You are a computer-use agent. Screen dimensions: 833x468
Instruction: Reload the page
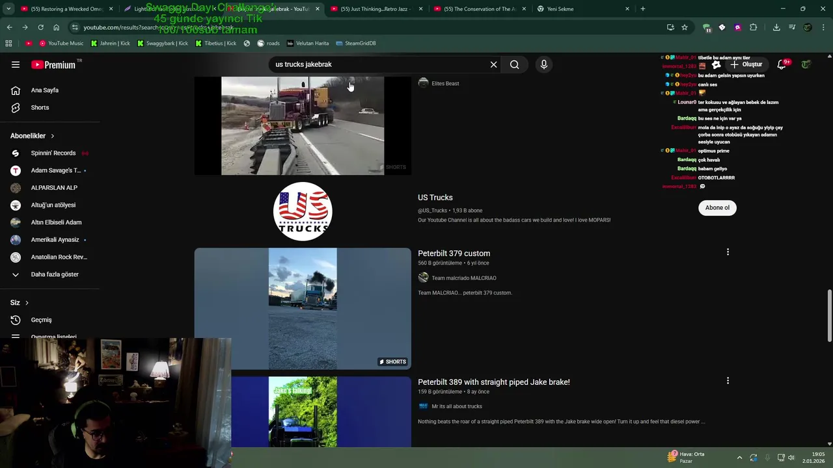(40, 27)
